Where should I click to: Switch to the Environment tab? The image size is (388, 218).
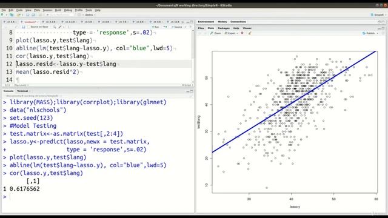coord(206,22)
